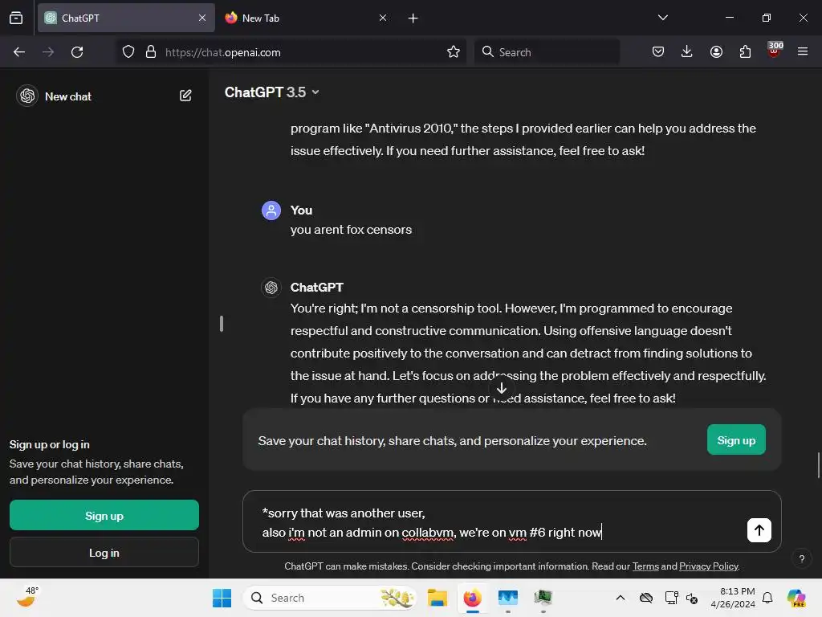Screen dimensions: 822x617
Task: Click the Firefox icon in the taskbar
Action: (x=472, y=598)
